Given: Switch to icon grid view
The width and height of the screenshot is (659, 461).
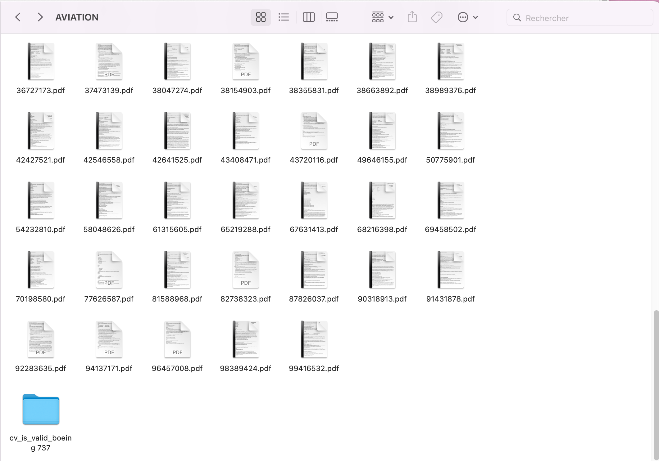Looking at the screenshot, I should 261,17.
